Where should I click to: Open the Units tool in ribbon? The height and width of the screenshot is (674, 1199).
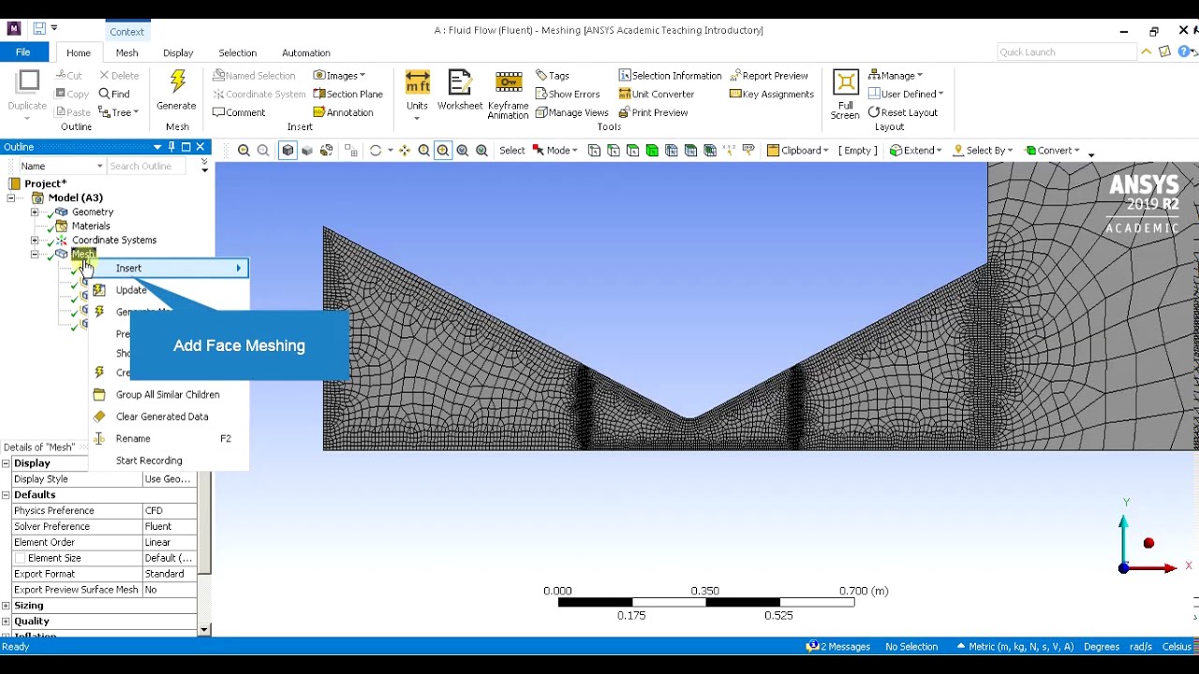[x=417, y=95]
